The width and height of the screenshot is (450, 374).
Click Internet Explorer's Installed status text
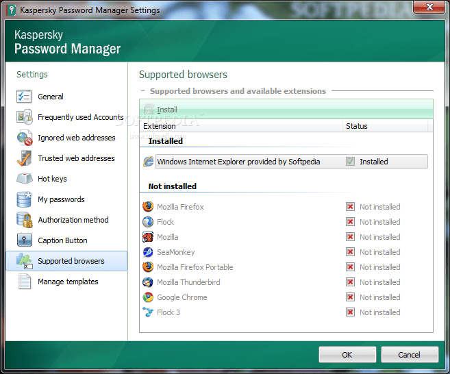(x=374, y=162)
